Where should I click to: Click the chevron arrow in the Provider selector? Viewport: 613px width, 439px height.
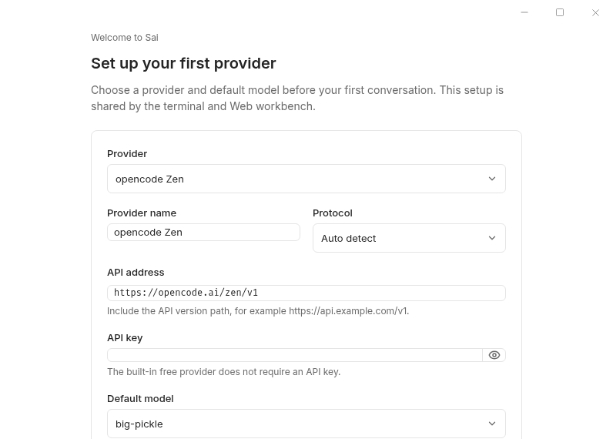pos(492,179)
